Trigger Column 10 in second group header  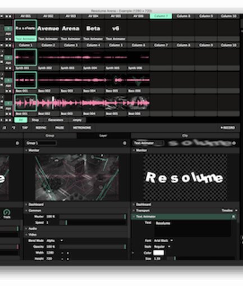228,45
